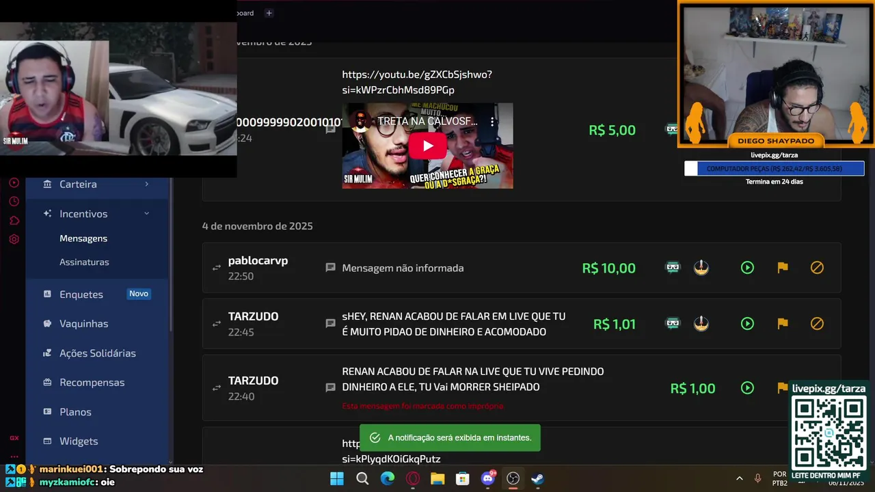
Task: Click the GX icon in Opera sidebar
Action: pyautogui.click(x=14, y=438)
